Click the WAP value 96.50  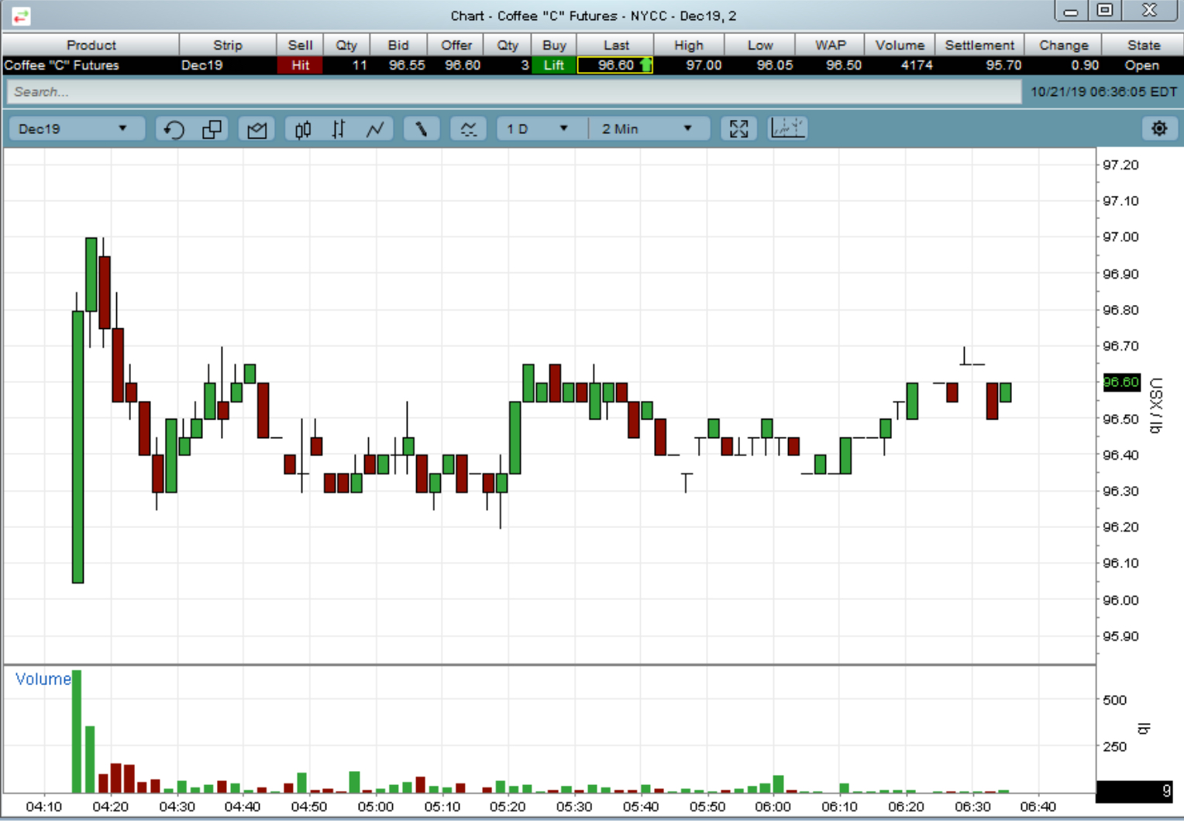844,66
